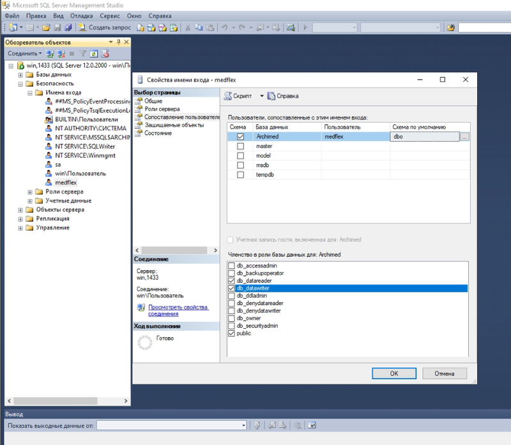This screenshot has height=445, width=511.
Task: Click the Redo arrow icon
Action: pyautogui.click(x=242, y=27)
